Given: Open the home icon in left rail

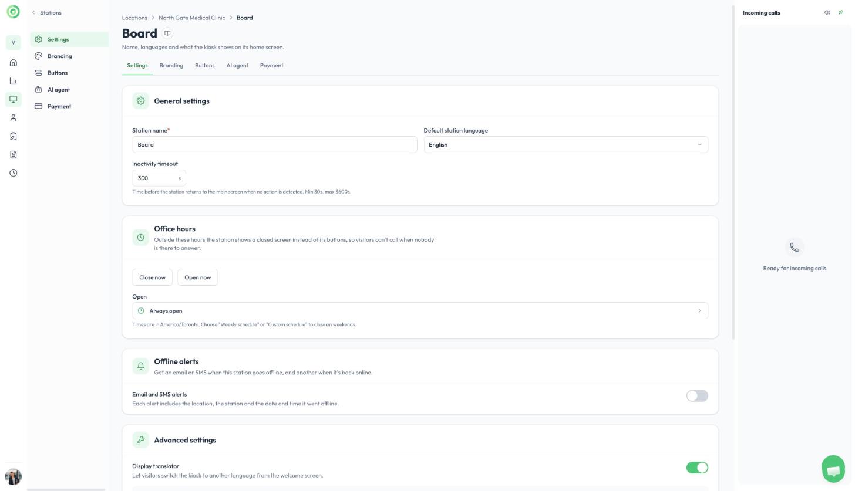Looking at the screenshot, I should [14, 63].
